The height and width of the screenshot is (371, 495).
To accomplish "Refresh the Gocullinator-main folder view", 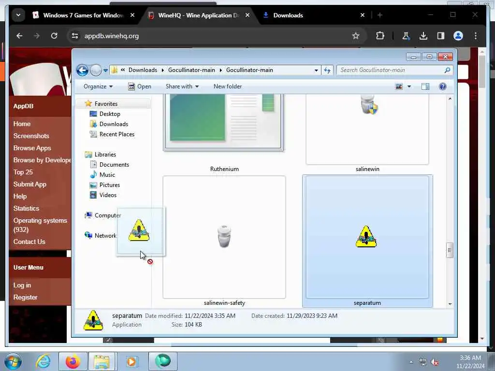I will tap(327, 71).
